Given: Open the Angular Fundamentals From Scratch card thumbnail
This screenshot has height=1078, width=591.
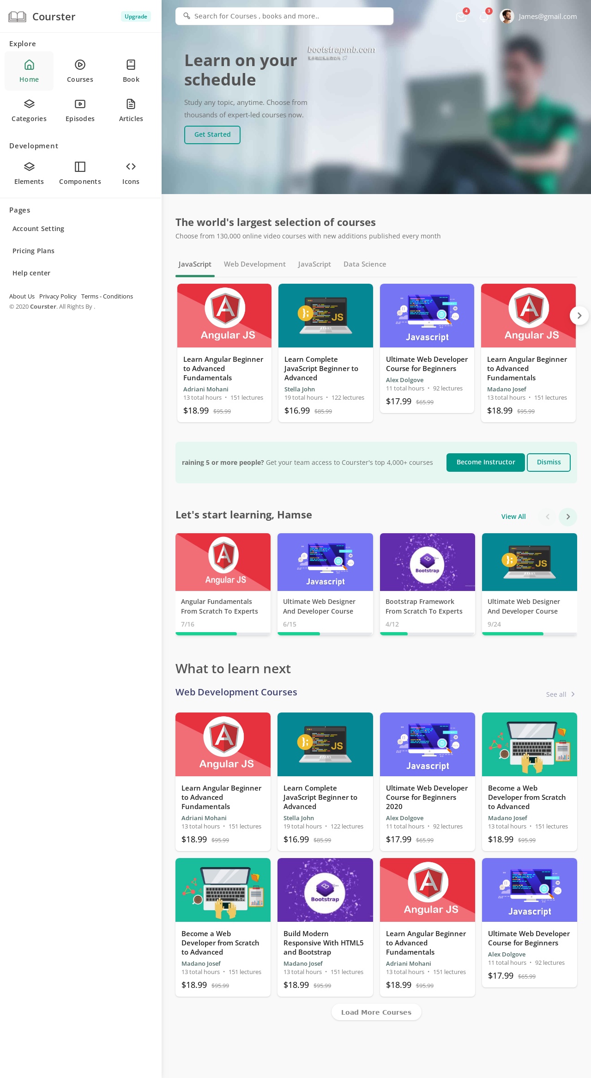Looking at the screenshot, I should [x=223, y=562].
